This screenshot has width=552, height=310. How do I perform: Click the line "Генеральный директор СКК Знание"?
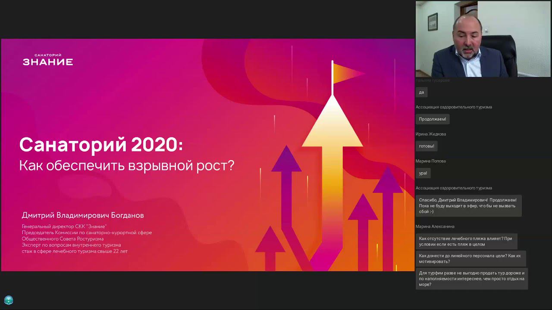pos(64,226)
